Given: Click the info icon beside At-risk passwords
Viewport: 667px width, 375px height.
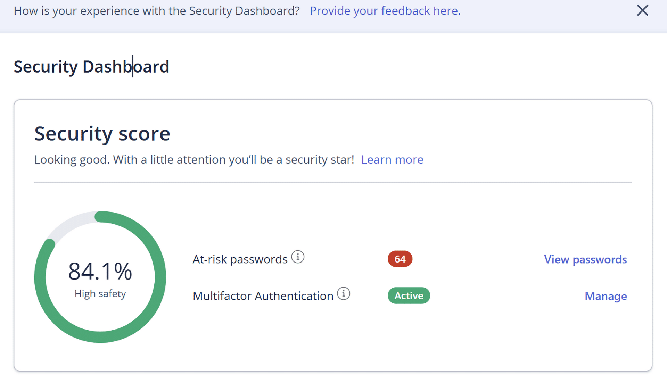Looking at the screenshot, I should pos(298,257).
